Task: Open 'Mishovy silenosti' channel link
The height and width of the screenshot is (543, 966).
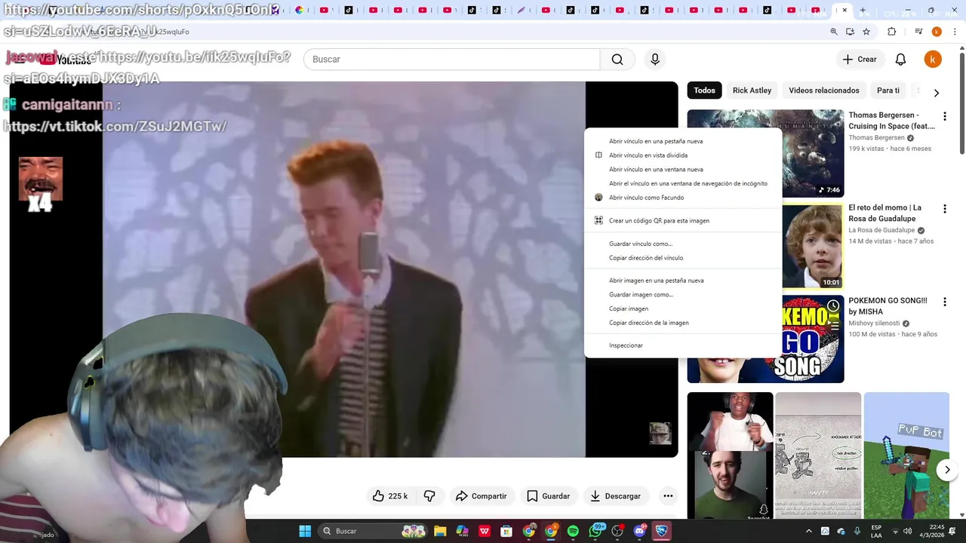Action: pos(874,324)
